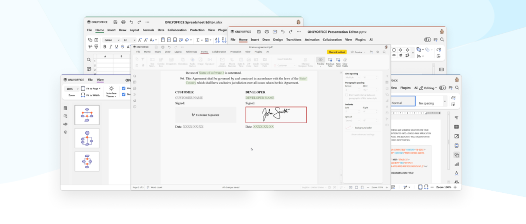Click Customer Signature field
Viewport: 526px width, 224px height.
point(205,115)
